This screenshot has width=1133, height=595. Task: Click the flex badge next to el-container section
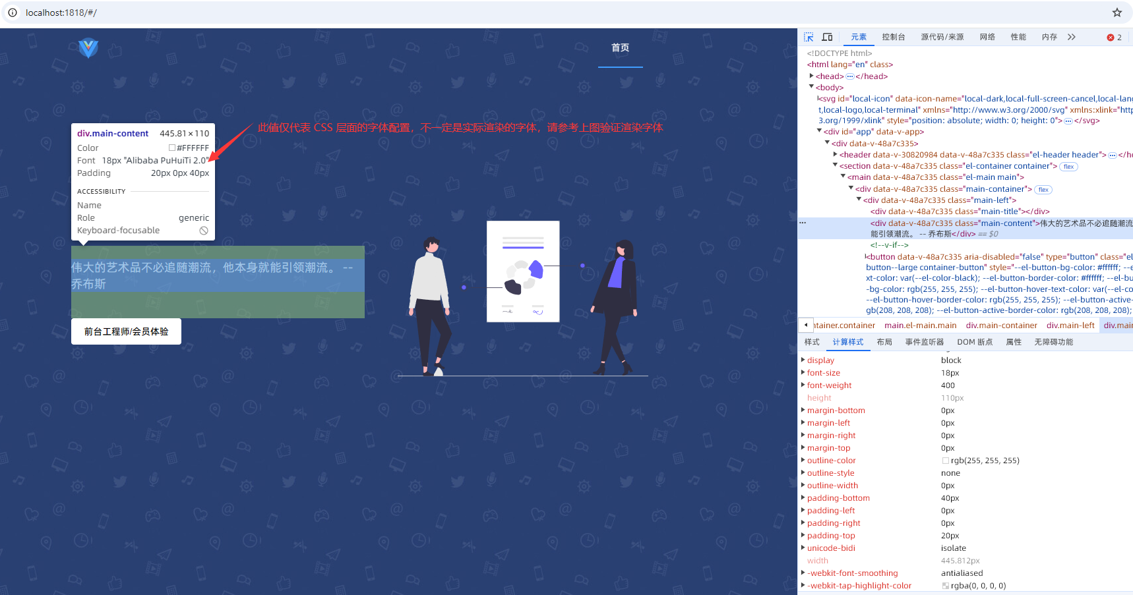pyautogui.click(x=1068, y=167)
